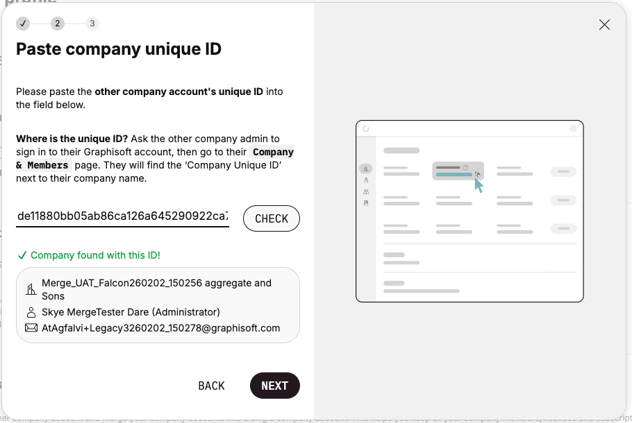The width and height of the screenshot is (632, 423).
Task: Click the question mark help icon in the illustration
Action: (465, 168)
